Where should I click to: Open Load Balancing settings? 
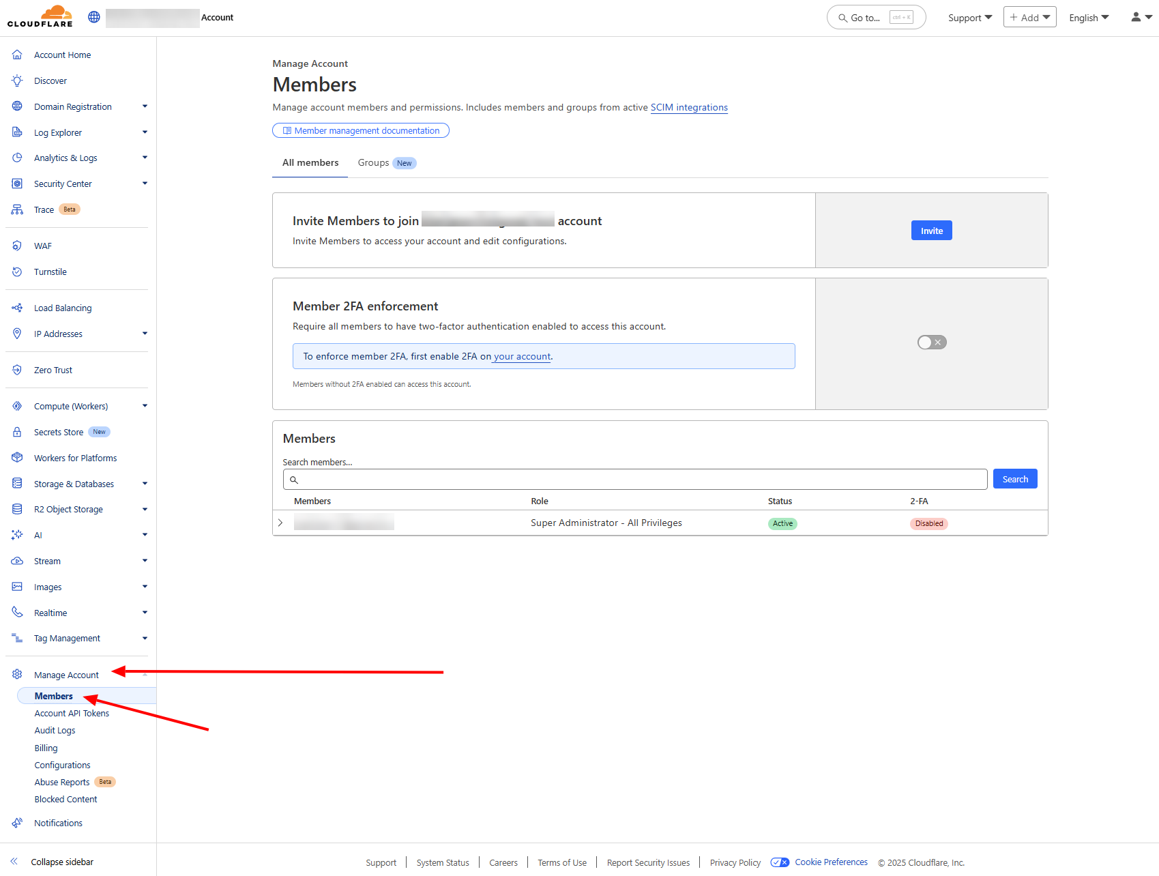pyautogui.click(x=62, y=308)
